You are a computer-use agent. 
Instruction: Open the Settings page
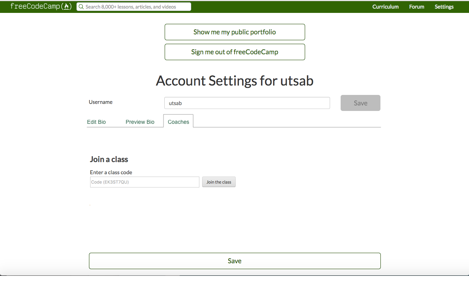pyautogui.click(x=444, y=7)
